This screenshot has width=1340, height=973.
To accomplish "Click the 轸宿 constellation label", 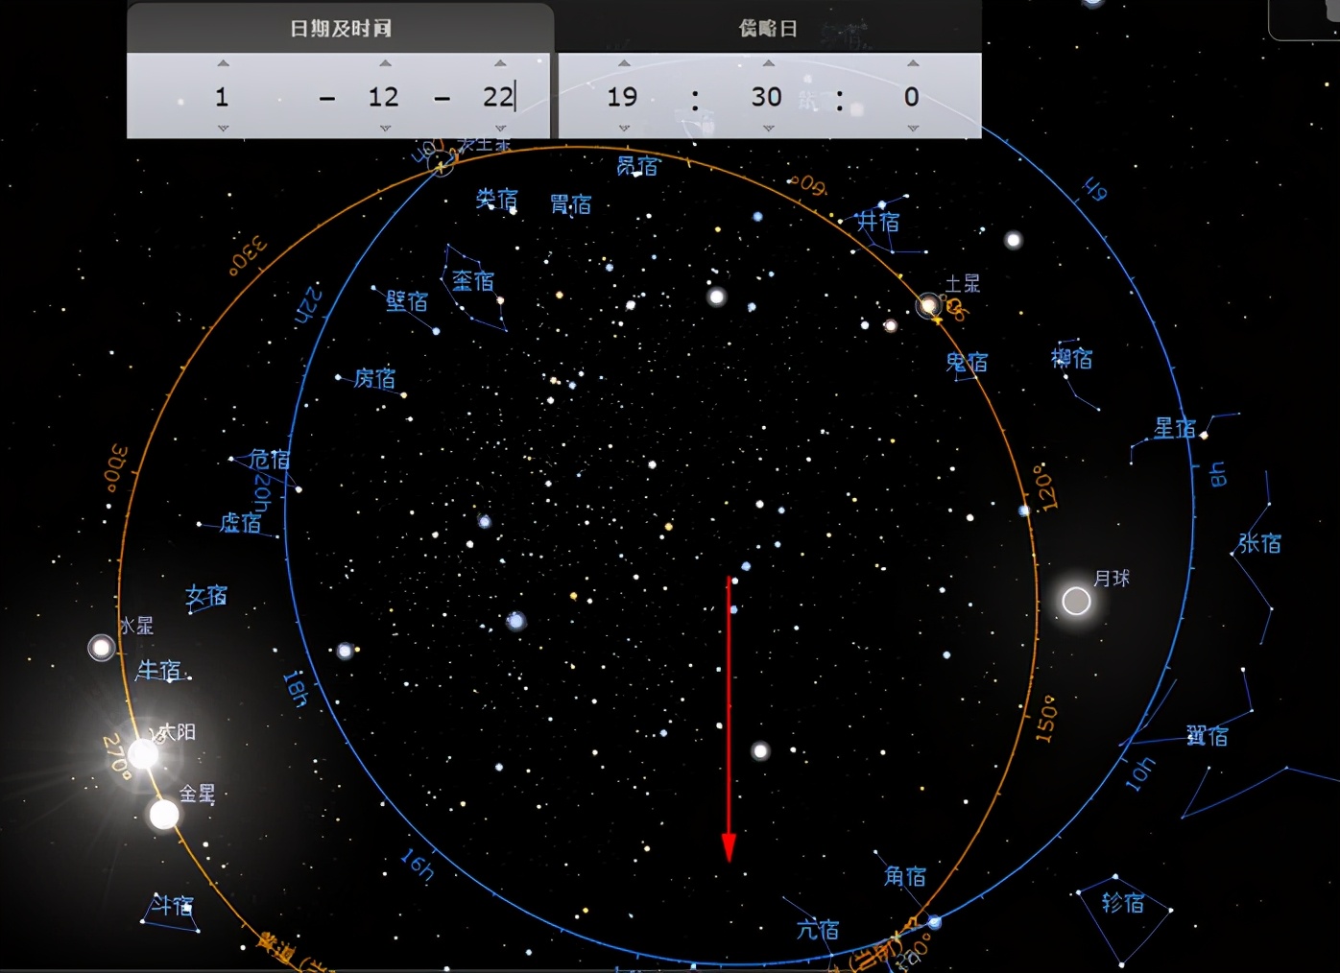I will click(x=1122, y=903).
